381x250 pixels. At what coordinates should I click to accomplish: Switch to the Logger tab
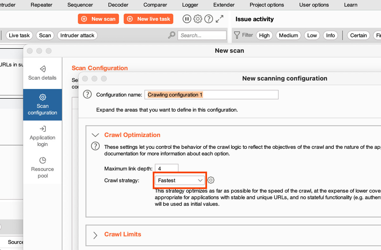click(190, 5)
